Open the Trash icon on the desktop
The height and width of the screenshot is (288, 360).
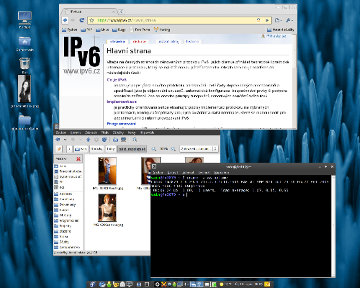24,66
